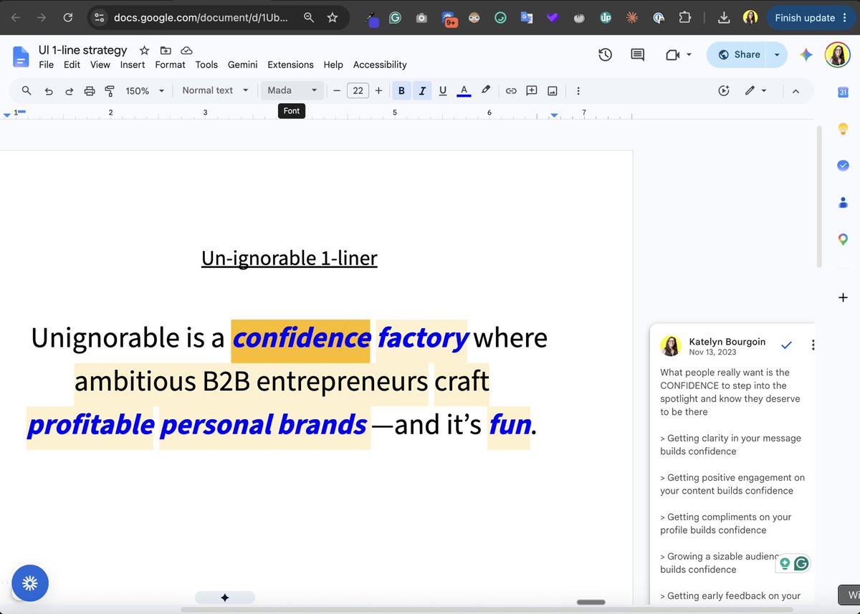This screenshot has width=860, height=614.
Task: Open the Accessibility menu
Action: pos(380,64)
